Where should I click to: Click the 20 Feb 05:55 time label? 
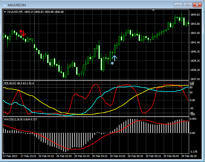click(171, 156)
